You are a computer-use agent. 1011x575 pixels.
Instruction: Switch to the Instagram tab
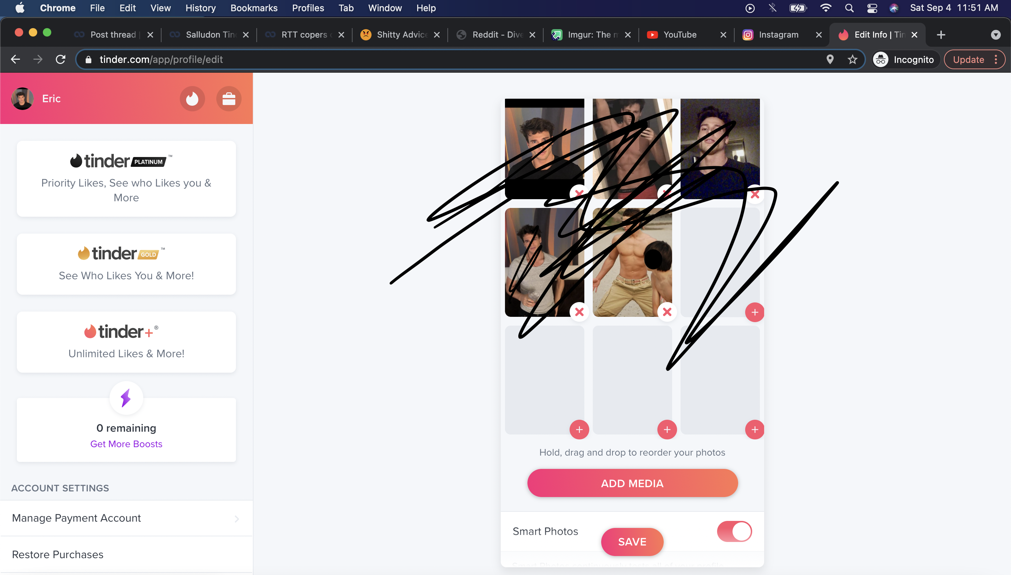click(778, 35)
